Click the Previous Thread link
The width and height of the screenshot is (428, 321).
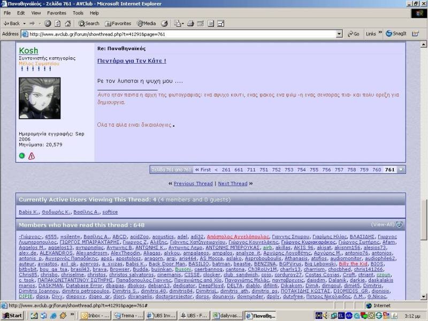(x=193, y=184)
